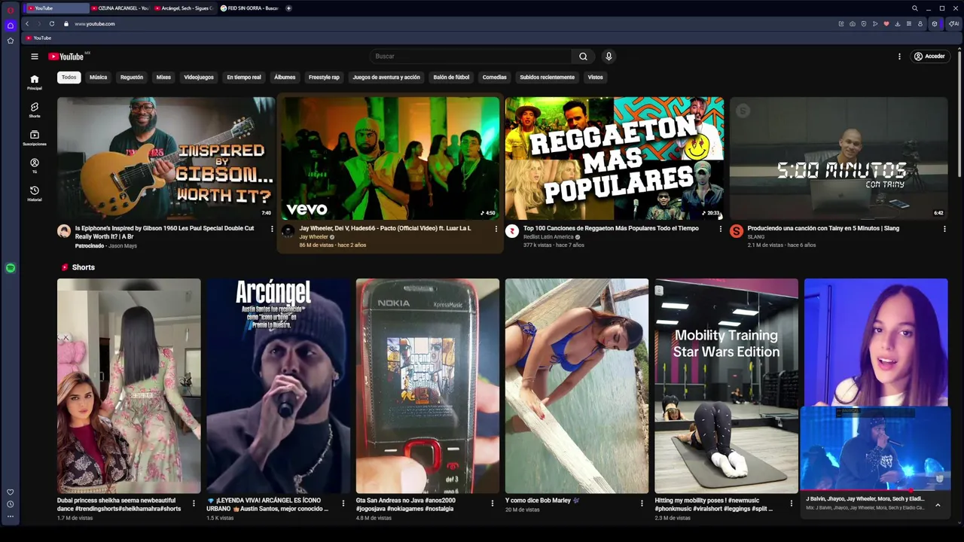Switch to FEID SIN GORRA tab
This screenshot has height=542, width=964.
point(249,8)
